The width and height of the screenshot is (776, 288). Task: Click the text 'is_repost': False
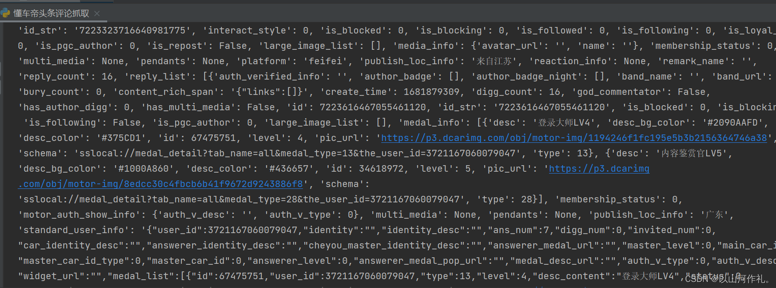point(198,46)
